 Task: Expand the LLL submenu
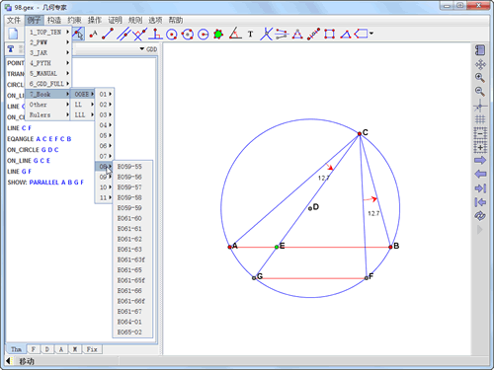tap(83, 114)
